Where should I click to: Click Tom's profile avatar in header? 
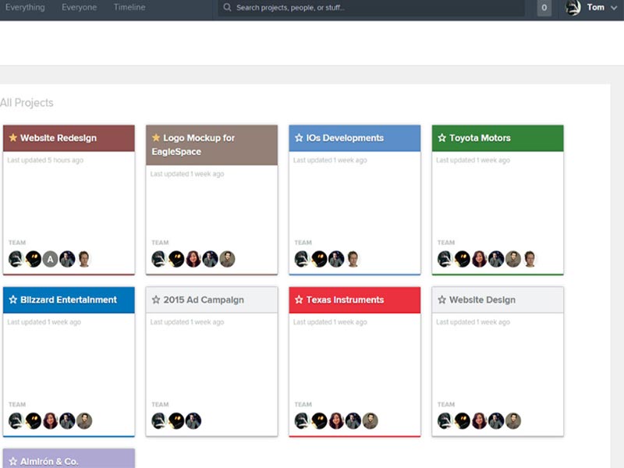click(573, 8)
